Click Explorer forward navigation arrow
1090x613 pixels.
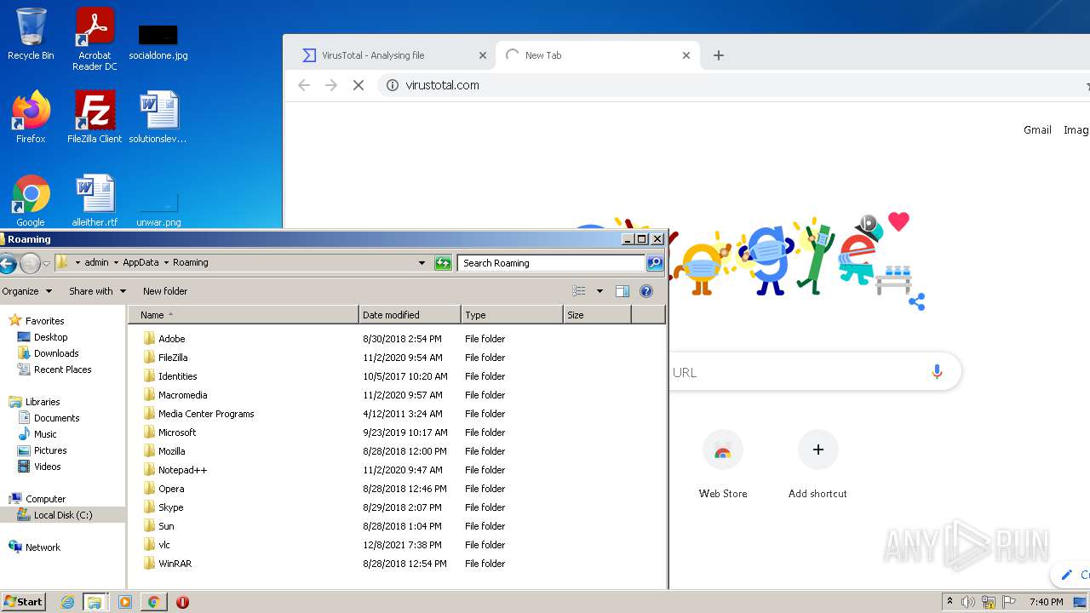pos(30,263)
